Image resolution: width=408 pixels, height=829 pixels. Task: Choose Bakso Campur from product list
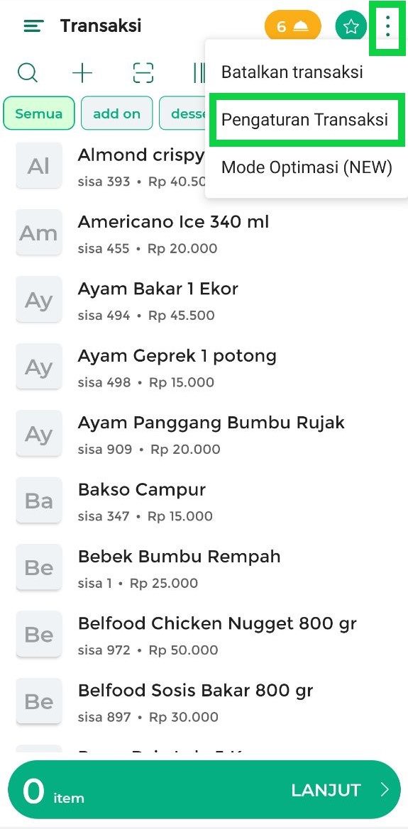click(204, 501)
